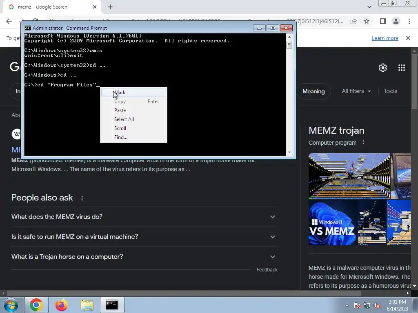Share this page icon in address bar
The image size is (418, 313).
[354, 21]
